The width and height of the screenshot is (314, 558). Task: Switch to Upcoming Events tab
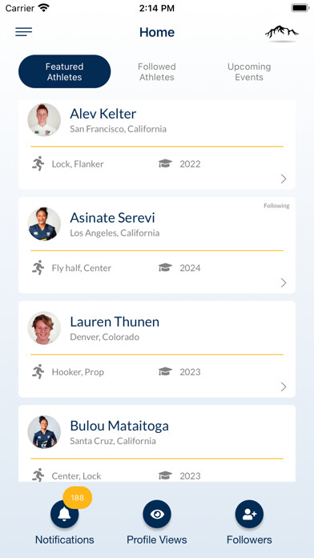(x=249, y=71)
